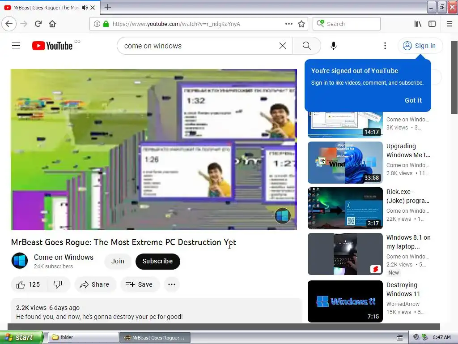Click the green padlock security icon
458x344 pixels.
pyautogui.click(x=106, y=24)
